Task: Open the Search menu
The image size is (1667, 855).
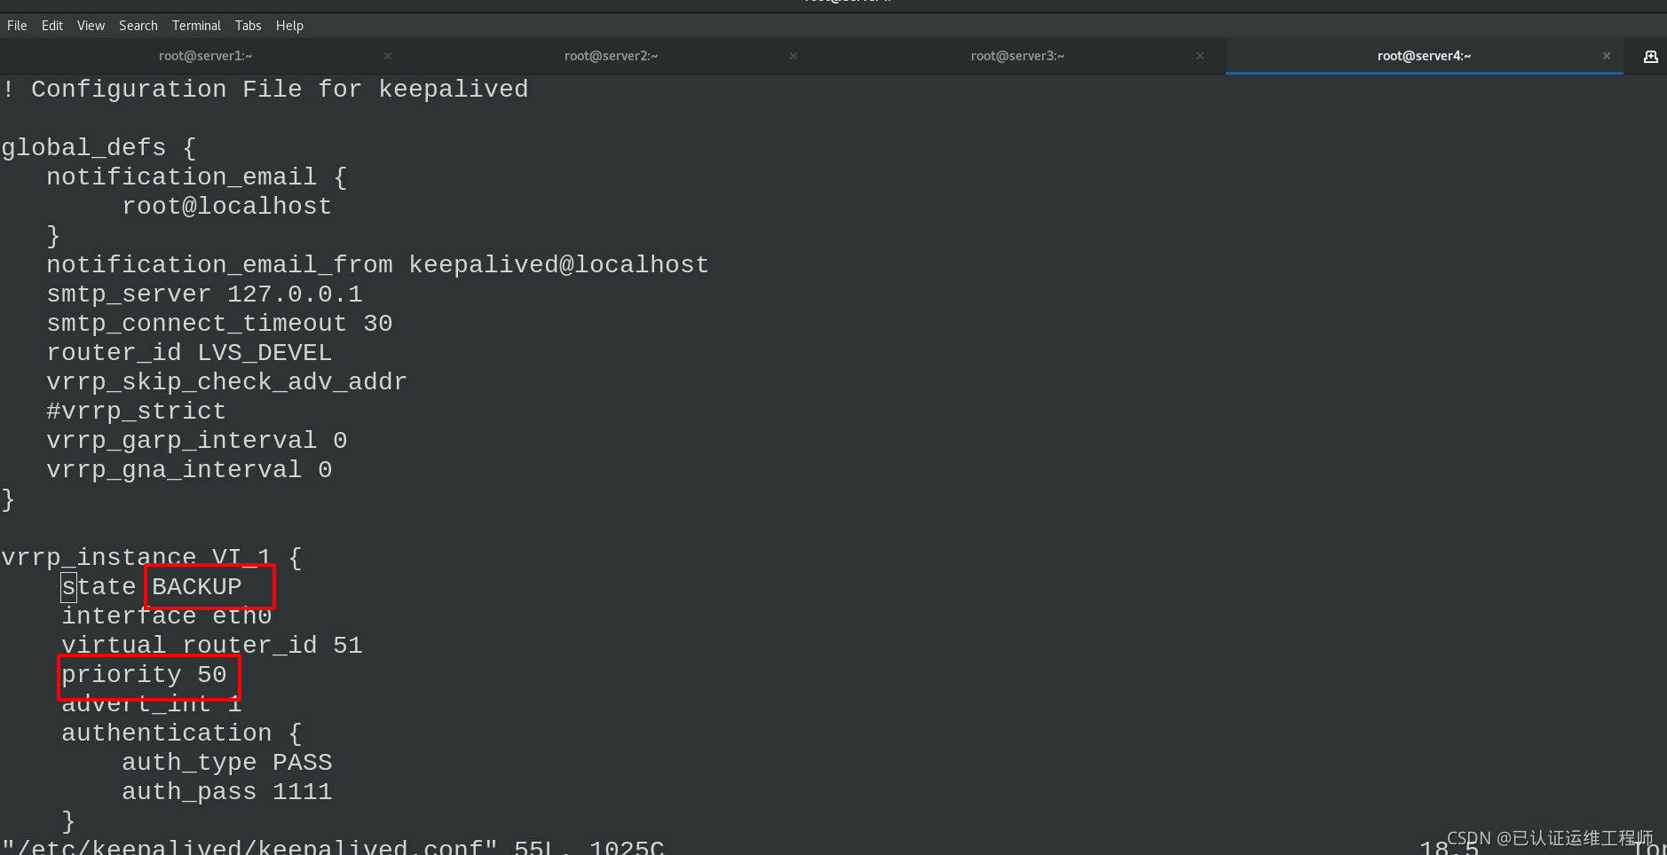Action: pos(138,26)
